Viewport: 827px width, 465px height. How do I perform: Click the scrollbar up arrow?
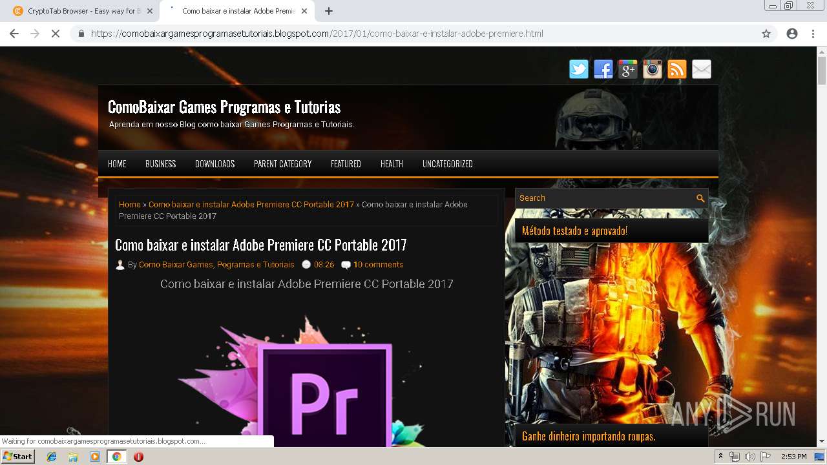click(x=822, y=51)
